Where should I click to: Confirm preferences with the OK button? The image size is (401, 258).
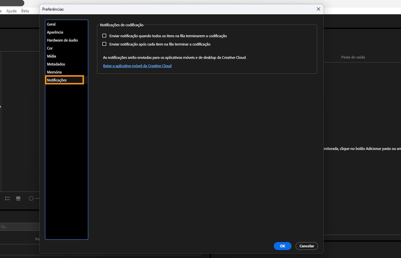[x=282, y=246]
